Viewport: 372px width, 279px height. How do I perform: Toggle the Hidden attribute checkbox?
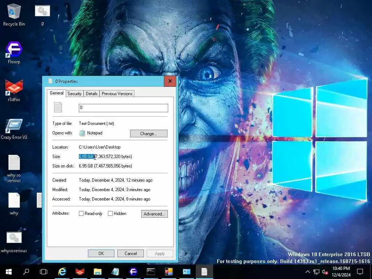pyautogui.click(x=110, y=214)
